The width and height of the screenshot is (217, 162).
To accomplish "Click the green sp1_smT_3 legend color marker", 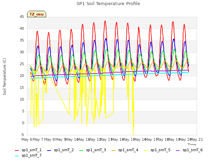I will 81,151.
